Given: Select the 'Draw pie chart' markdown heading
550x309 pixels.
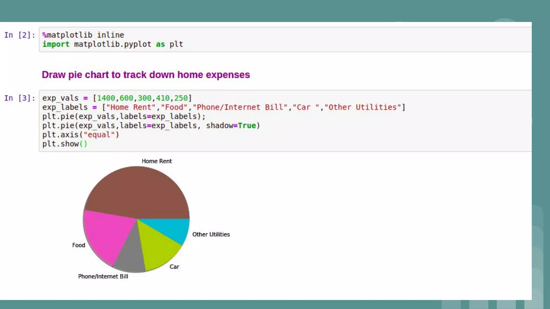Looking at the screenshot, I should 146,75.
